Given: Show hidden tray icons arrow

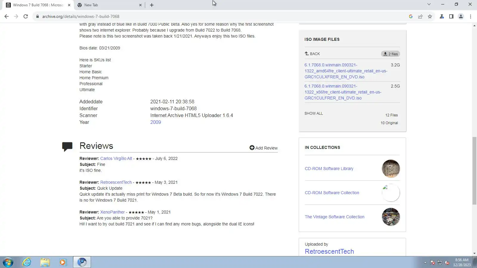Looking at the screenshot, I should [x=425, y=262].
